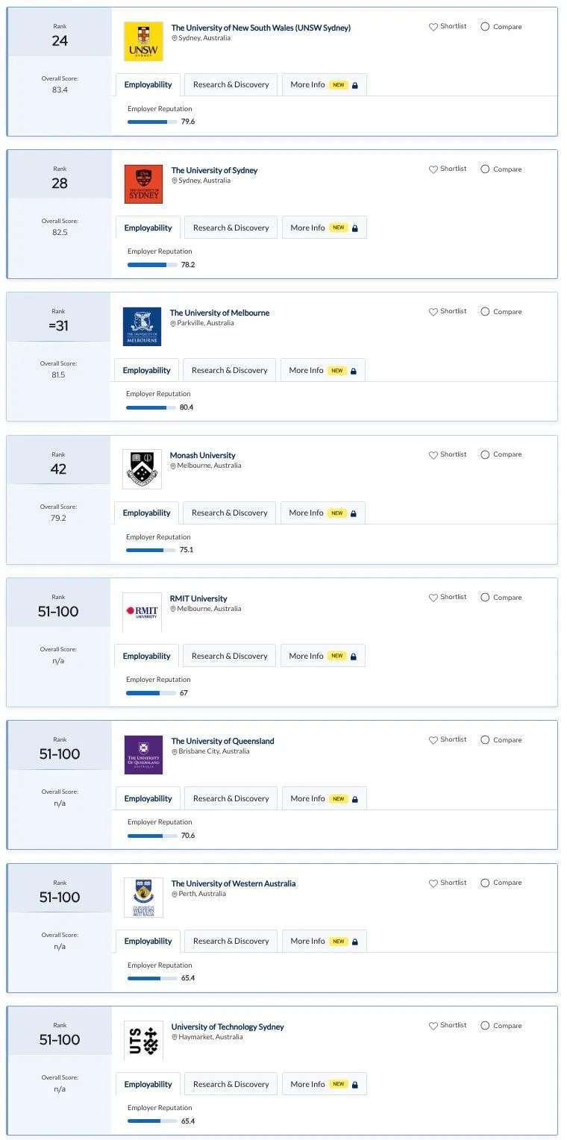Select Employability tab for University of Queensland

148,798
